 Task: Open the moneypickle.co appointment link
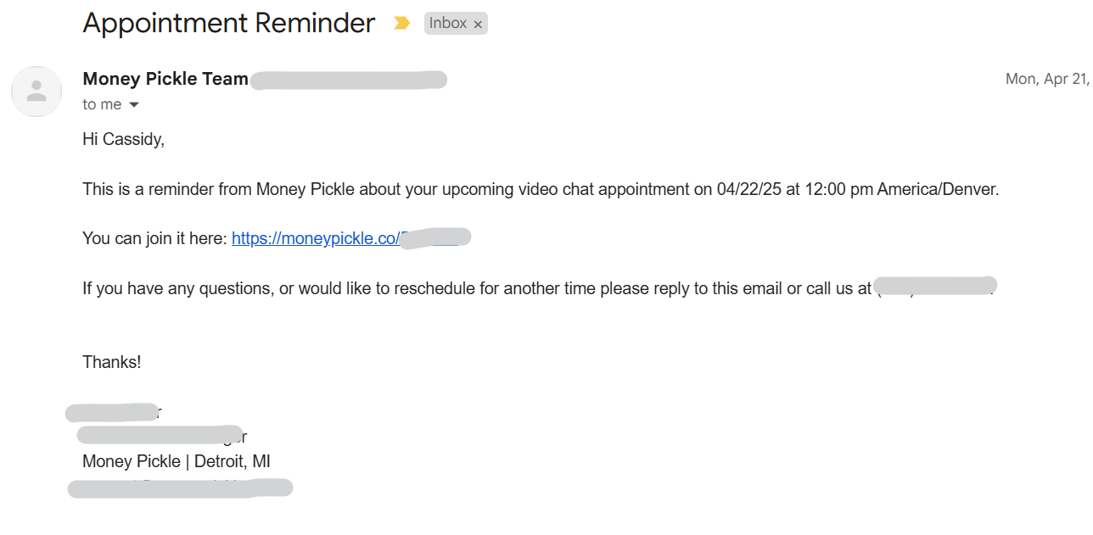[314, 238]
